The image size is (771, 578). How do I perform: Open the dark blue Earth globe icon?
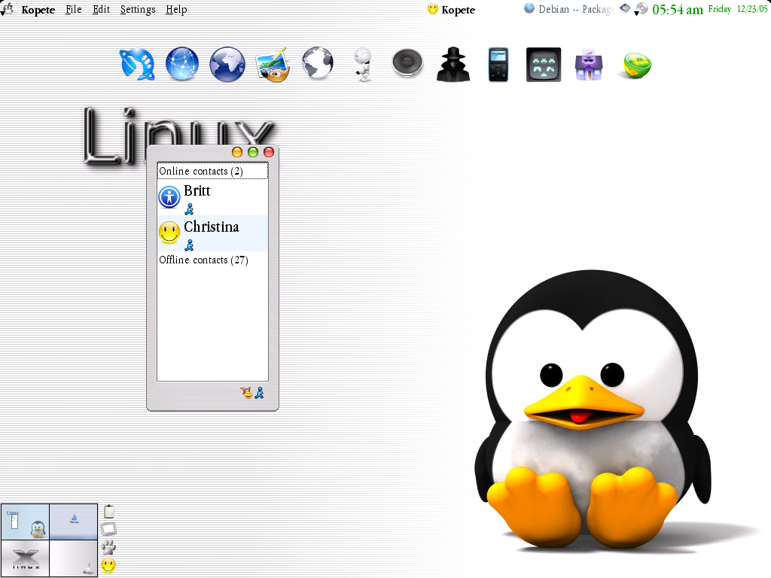tap(227, 65)
